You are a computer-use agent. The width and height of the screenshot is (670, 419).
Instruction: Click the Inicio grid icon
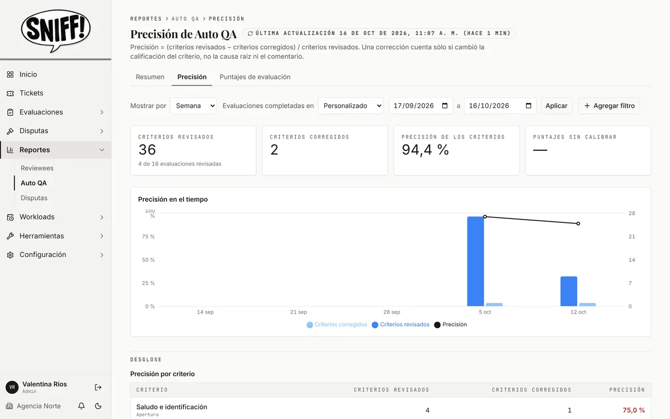pyautogui.click(x=10, y=74)
